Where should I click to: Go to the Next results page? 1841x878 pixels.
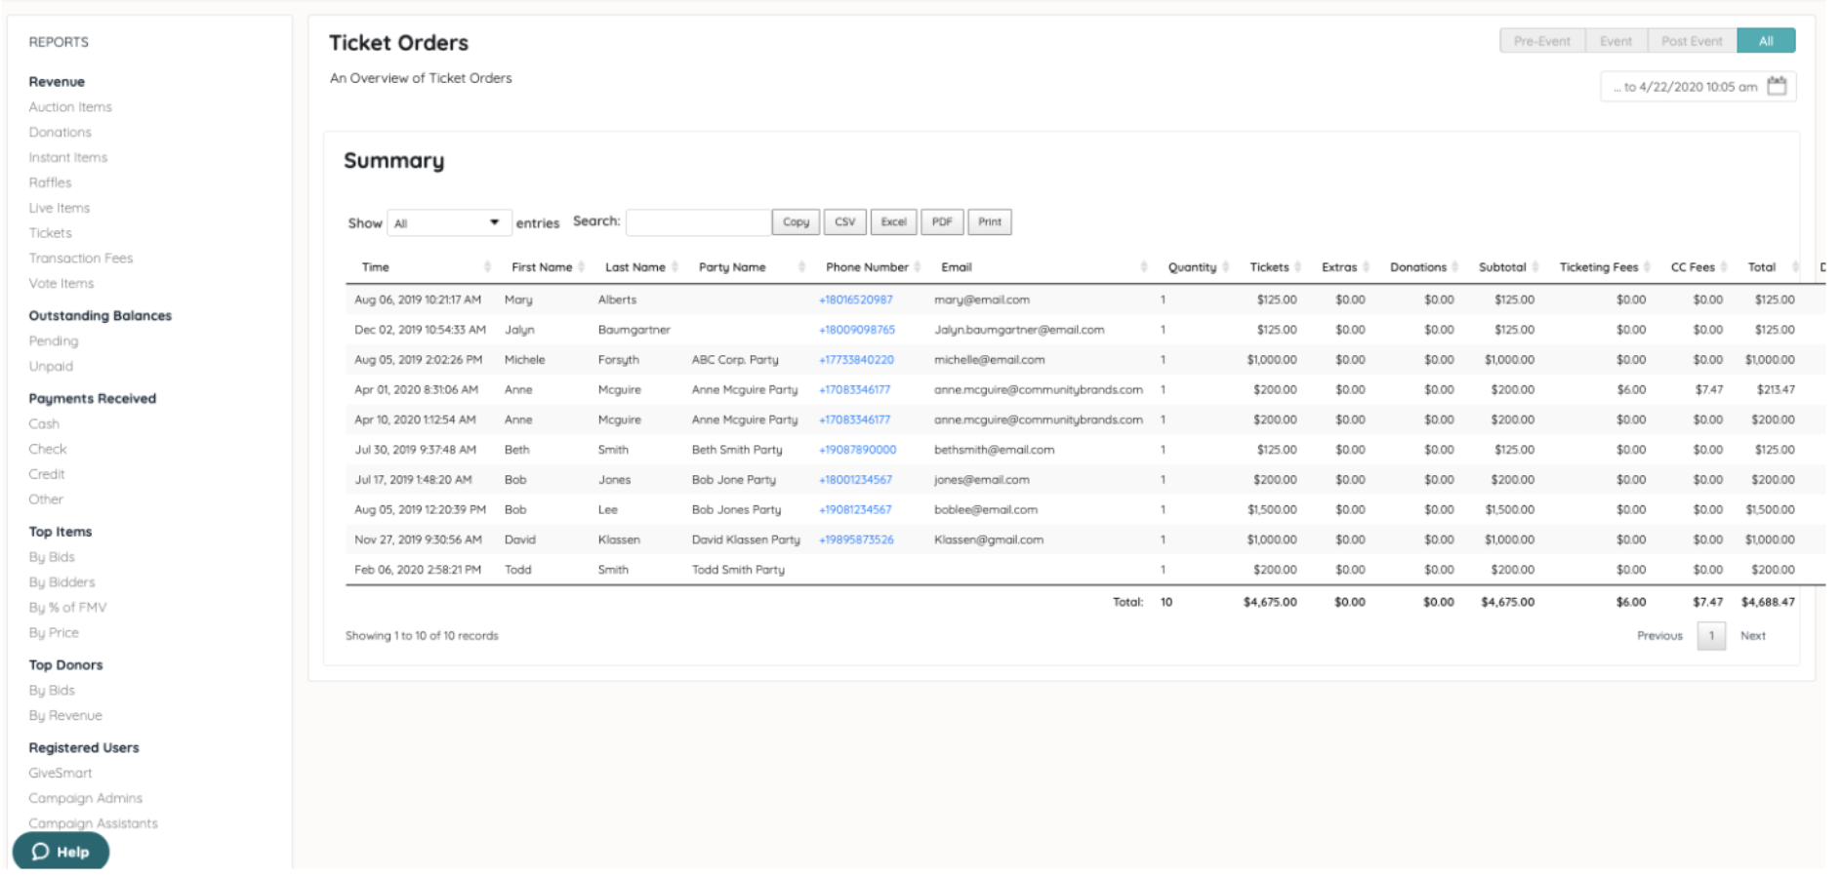tap(1752, 636)
